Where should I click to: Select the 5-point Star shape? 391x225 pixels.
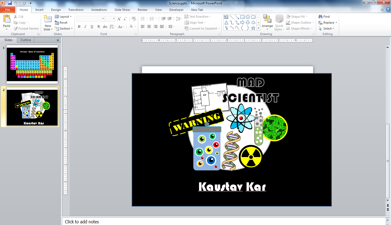[x=253, y=28]
